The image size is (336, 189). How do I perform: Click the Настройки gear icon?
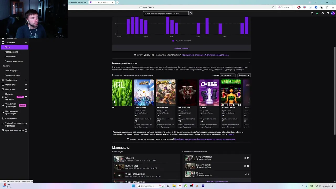pos(3,89)
